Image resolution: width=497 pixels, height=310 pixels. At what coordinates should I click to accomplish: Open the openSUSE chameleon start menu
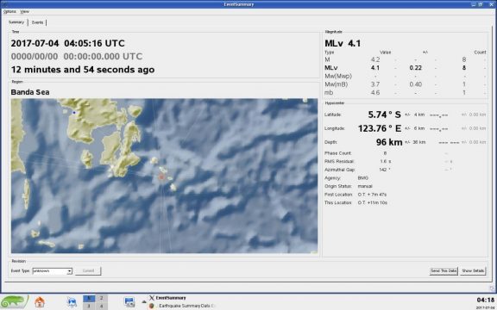pos(15,302)
